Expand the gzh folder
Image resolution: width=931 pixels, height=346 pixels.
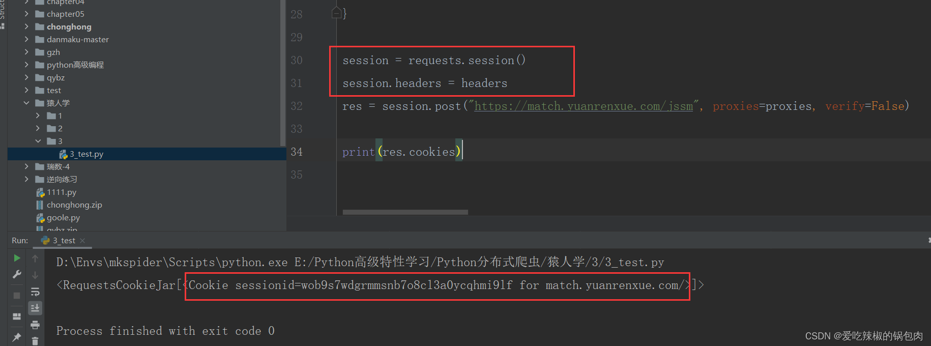[26, 52]
